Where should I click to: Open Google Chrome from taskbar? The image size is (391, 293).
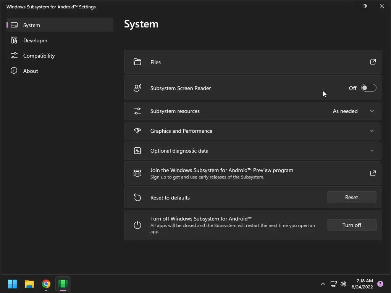[46, 284]
